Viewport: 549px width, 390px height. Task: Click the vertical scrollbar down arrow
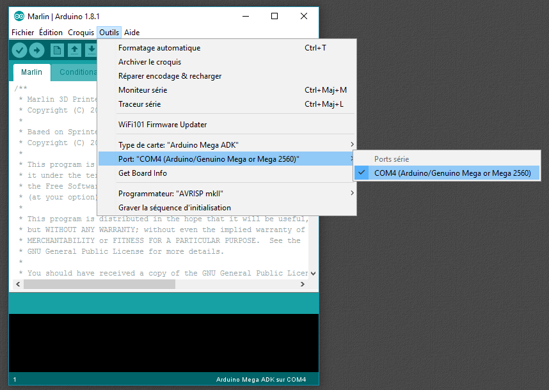(312, 273)
